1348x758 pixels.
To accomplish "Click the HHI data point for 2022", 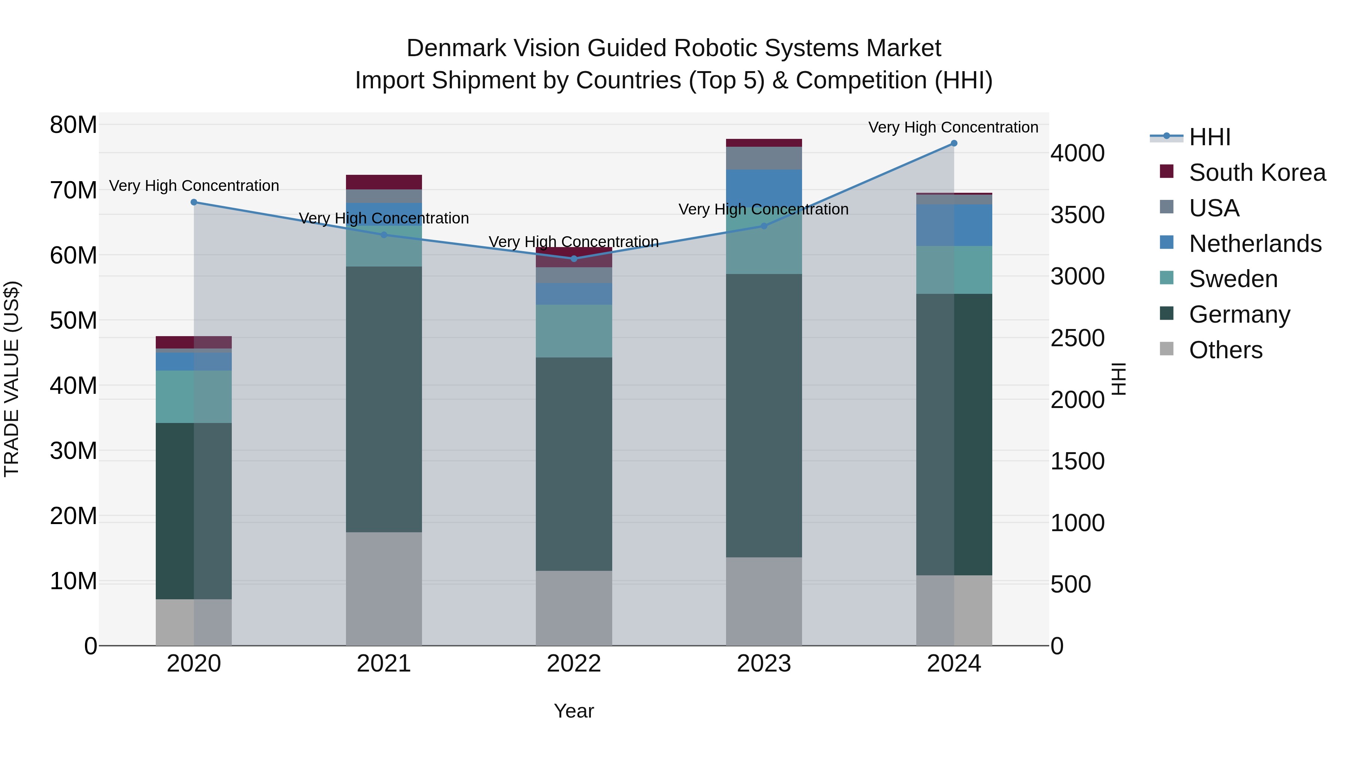I will 574,258.
